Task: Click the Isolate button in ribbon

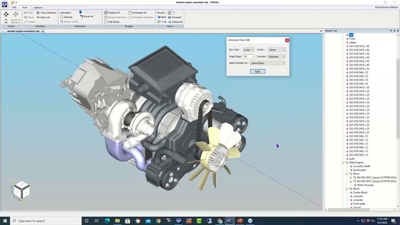Action: click(x=29, y=22)
